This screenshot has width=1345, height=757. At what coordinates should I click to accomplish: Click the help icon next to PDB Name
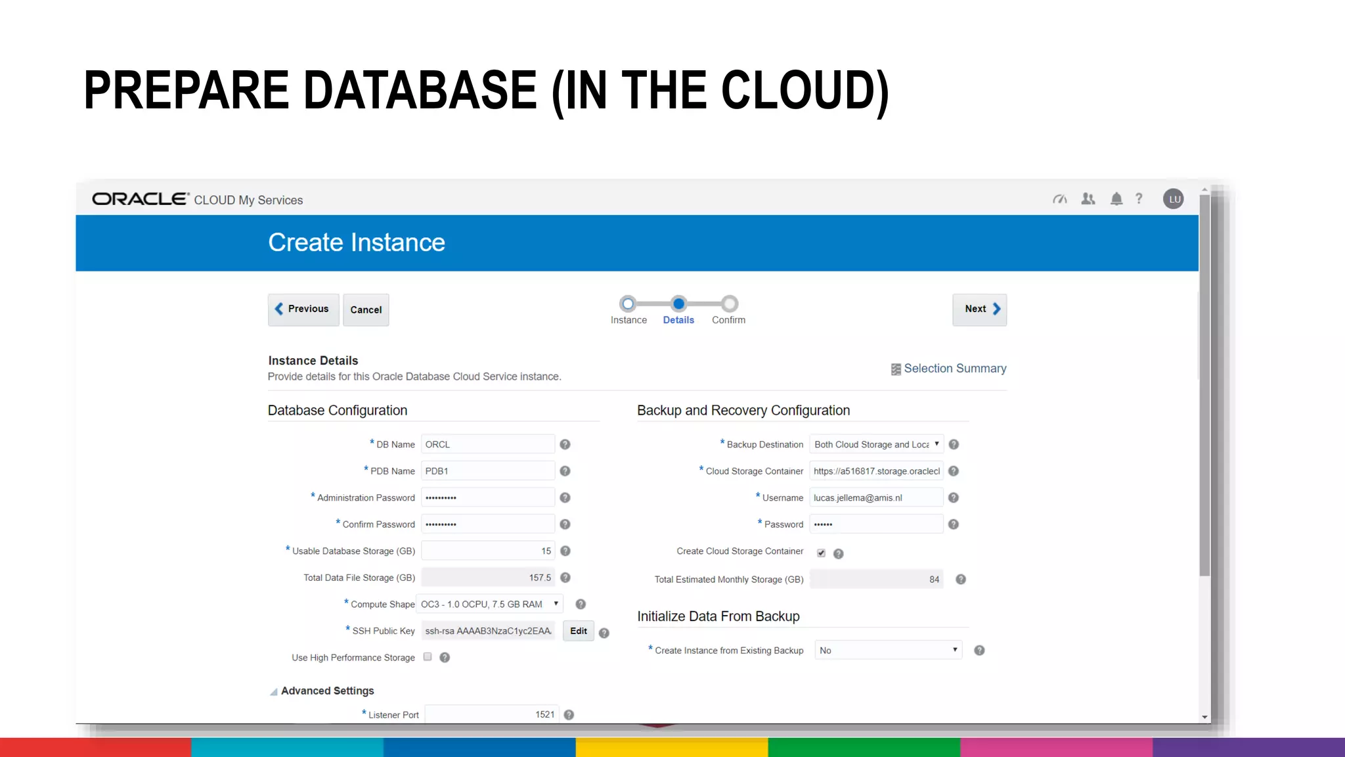565,471
